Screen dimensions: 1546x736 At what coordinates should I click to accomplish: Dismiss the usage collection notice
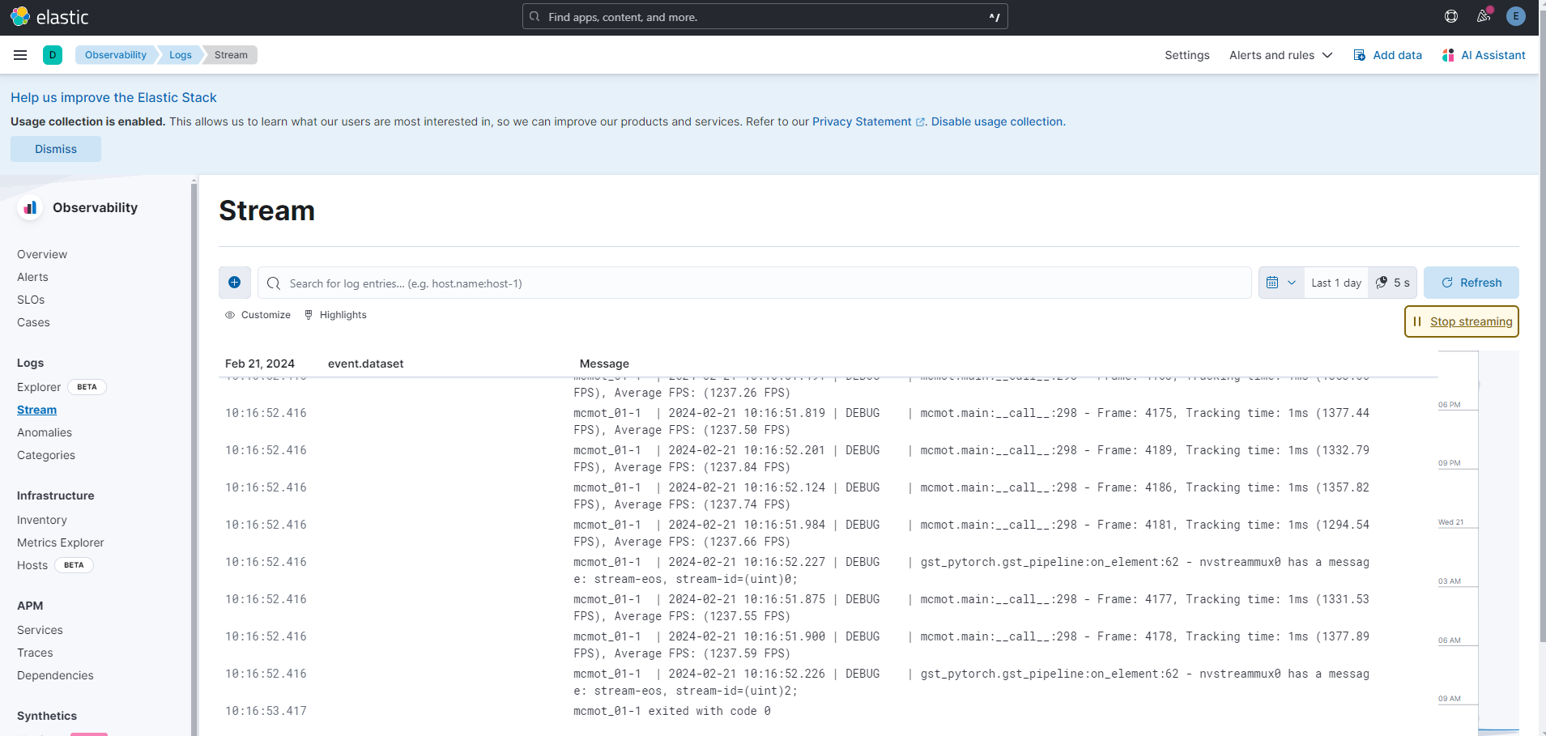(x=56, y=149)
